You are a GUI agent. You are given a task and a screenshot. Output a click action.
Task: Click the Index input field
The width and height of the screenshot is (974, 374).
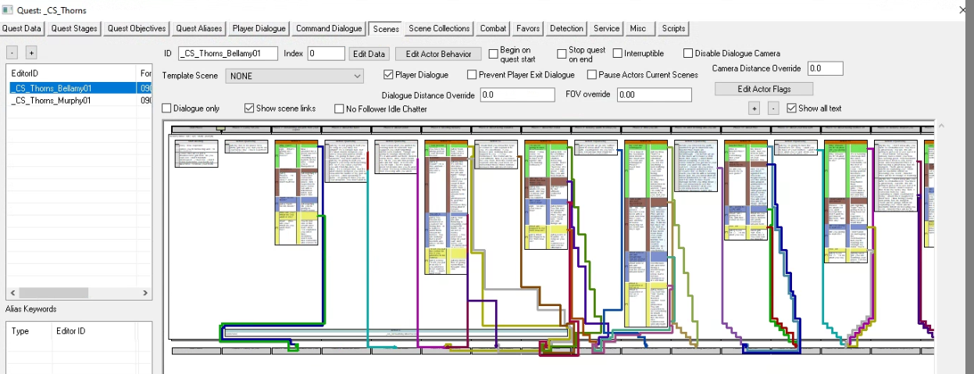326,54
